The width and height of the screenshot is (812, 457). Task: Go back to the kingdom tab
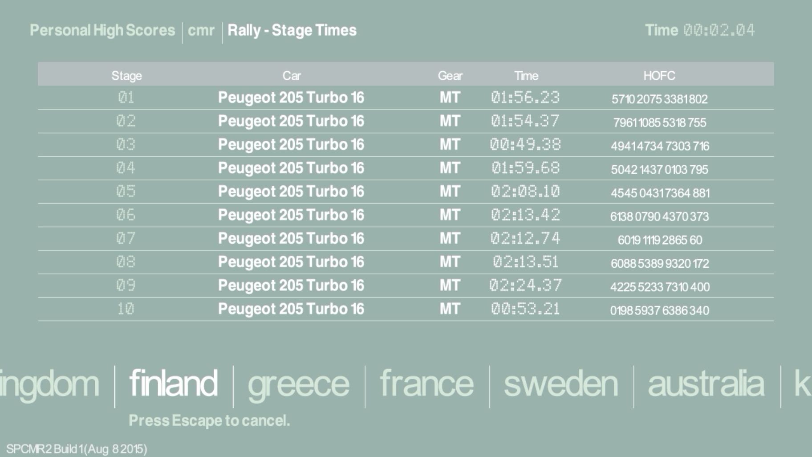coord(49,384)
